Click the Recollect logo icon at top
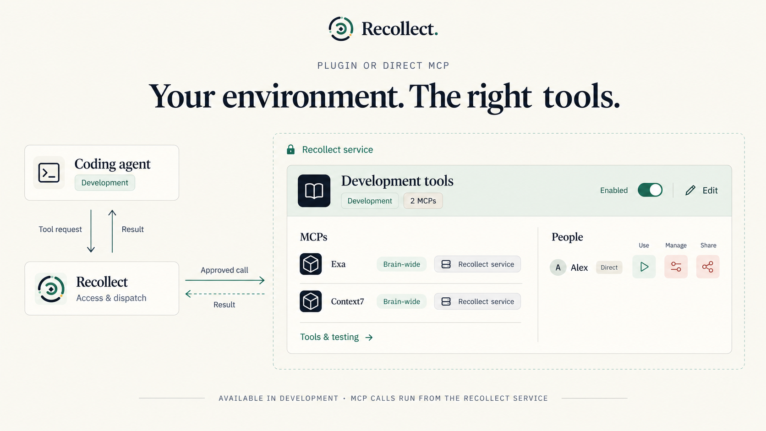This screenshot has height=431, width=766. (x=341, y=29)
